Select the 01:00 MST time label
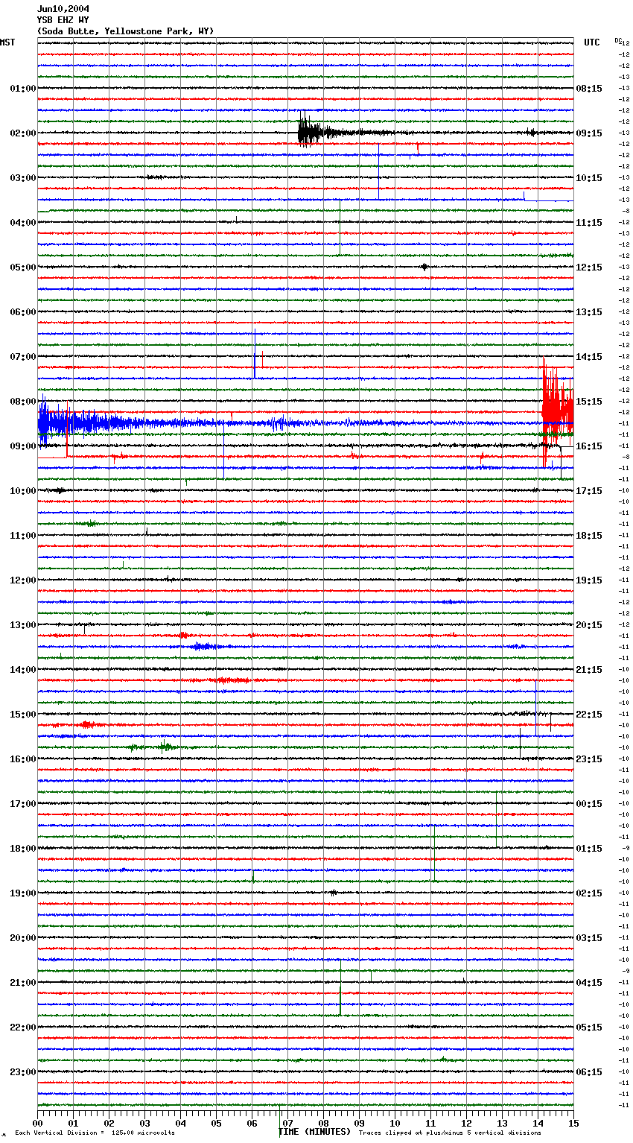Screen dimensions: 633x1143 pyautogui.click(x=23, y=89)
